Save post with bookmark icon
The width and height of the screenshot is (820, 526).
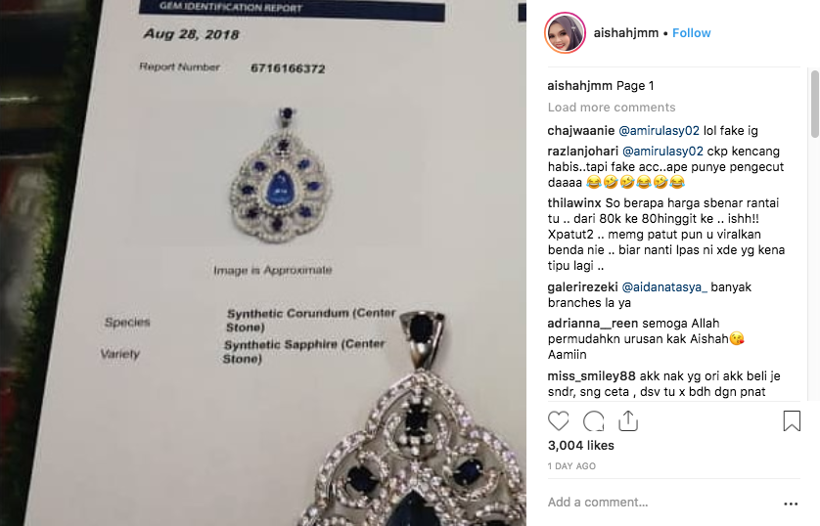point(792,421)
